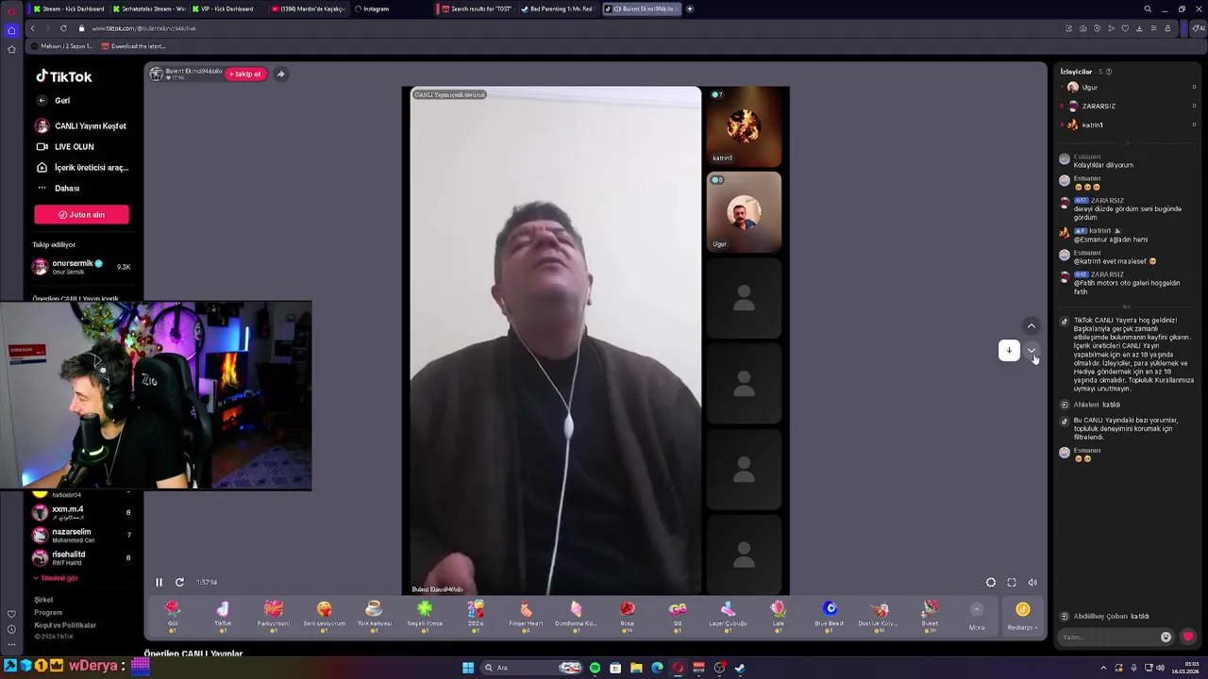Go to next live with down chevron

pyautogui.click(x=1032, y=350)
